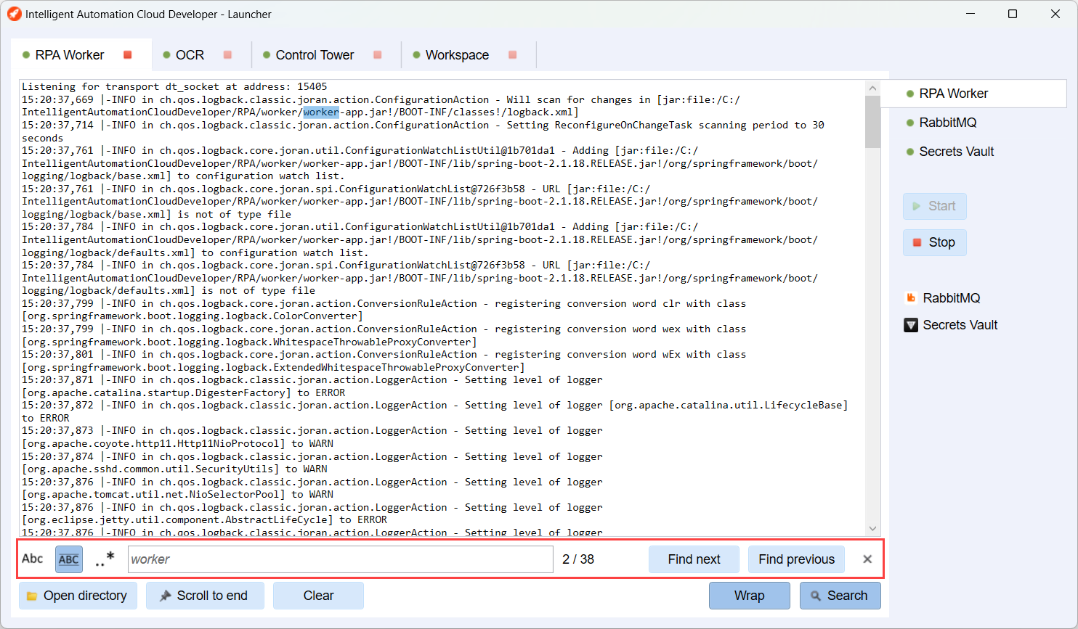The width and height of the screenshot is (1078, 629).
Task: Click the Secrets Vault black logo icon
Action: tap(911, 325)
